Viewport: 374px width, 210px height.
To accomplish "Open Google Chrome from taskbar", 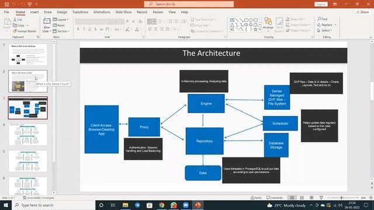I will (x=162, y=205).
